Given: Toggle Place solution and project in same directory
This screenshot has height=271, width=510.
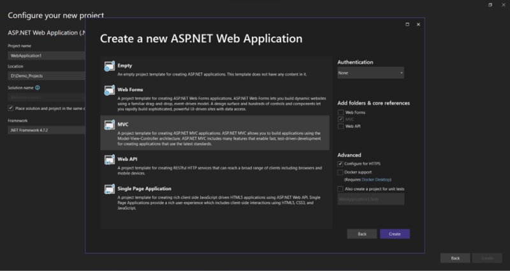Looking at the screenshot, I should 11,108.
